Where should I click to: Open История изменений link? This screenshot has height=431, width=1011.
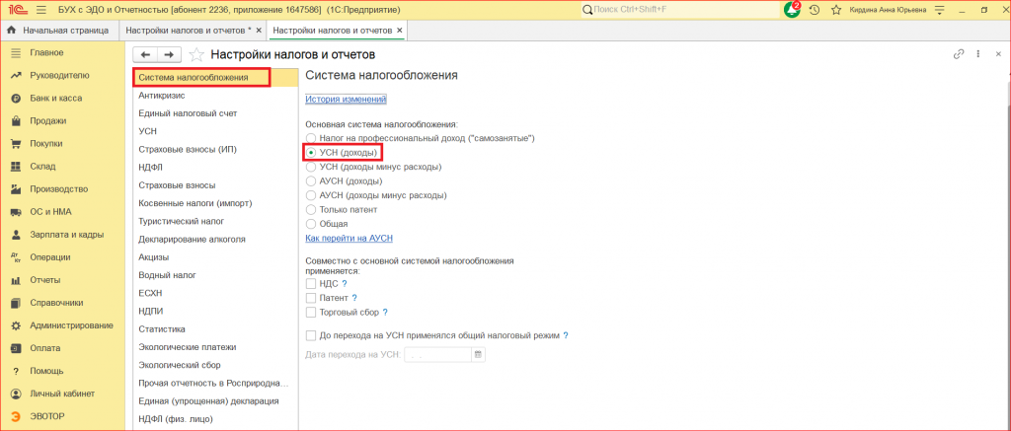tap(346, 100)
